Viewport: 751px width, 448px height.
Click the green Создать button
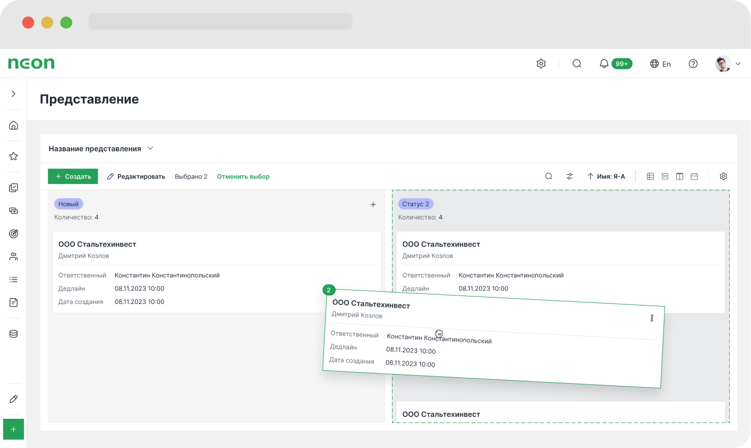click(73, 176)
